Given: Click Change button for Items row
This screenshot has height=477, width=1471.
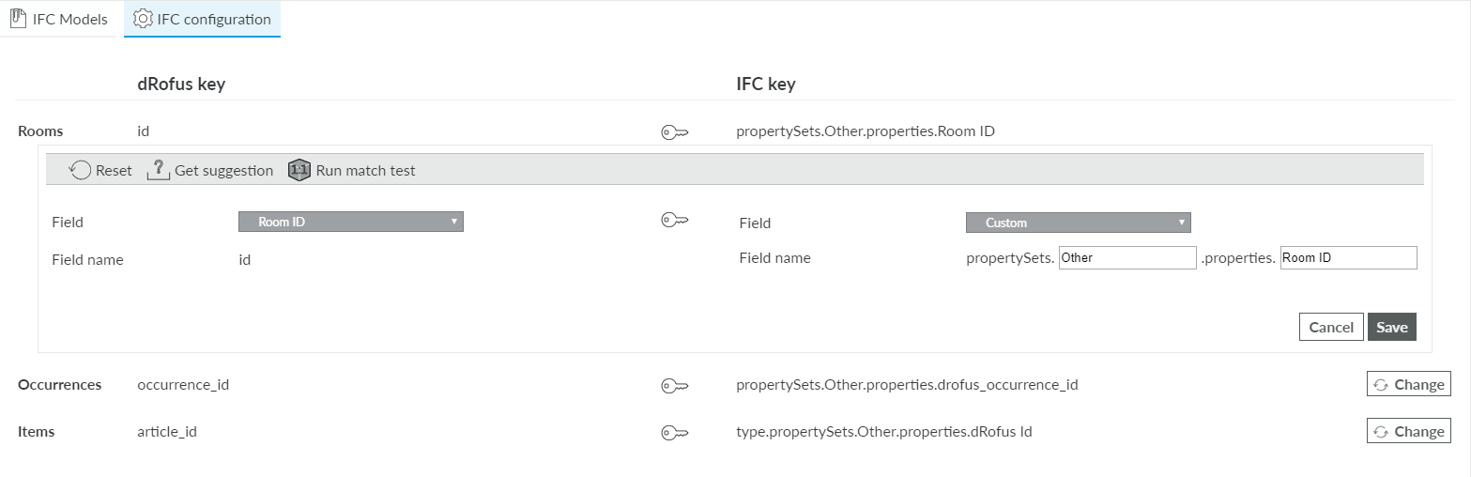Looking at the screenshot, I should (1408, 431).
